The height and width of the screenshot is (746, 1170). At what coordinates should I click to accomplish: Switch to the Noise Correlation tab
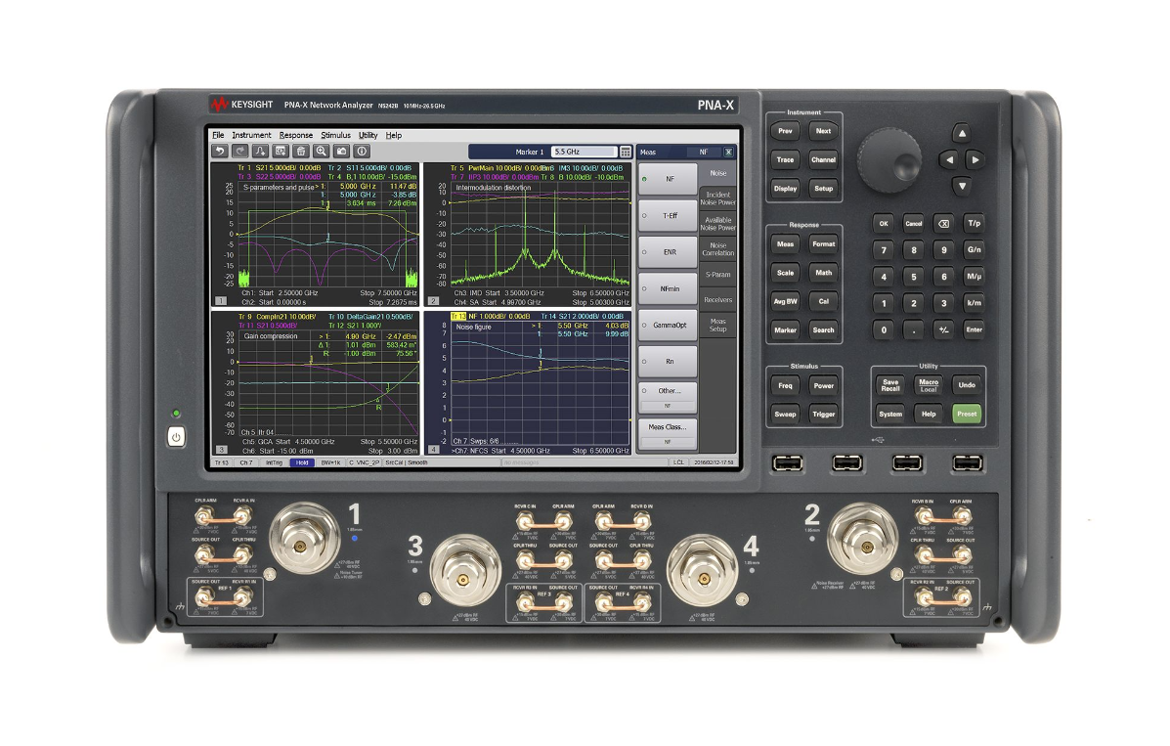[717, 250]
